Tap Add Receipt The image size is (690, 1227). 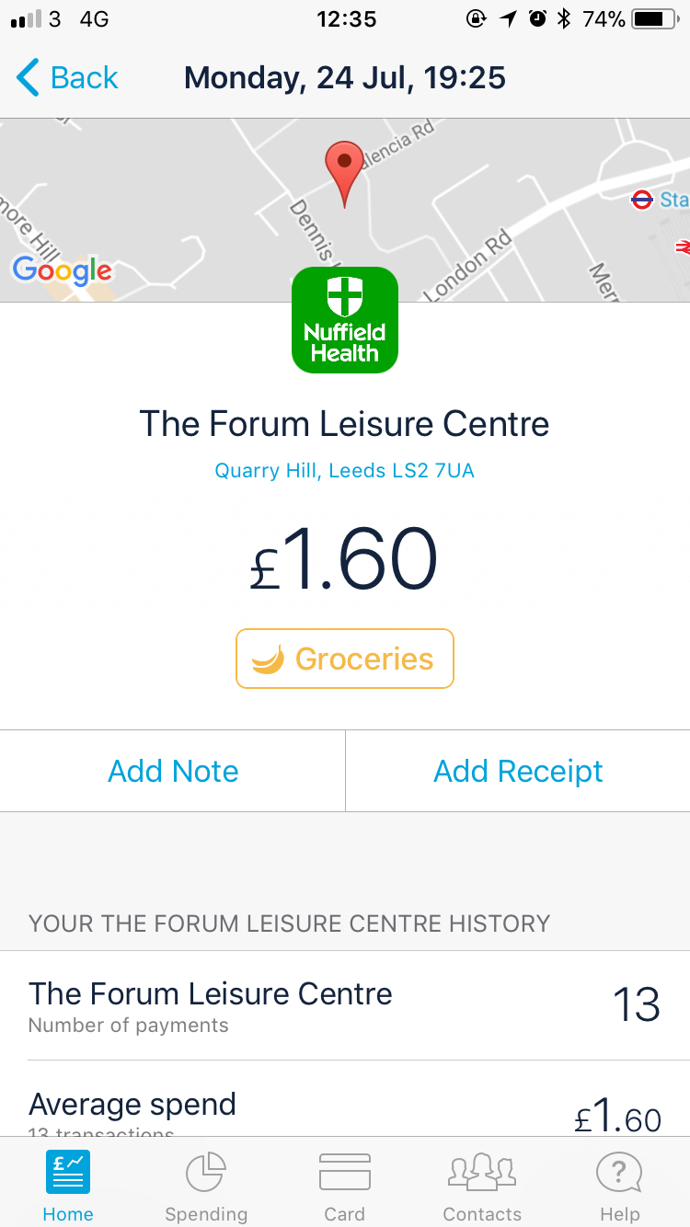click(518, 771)
